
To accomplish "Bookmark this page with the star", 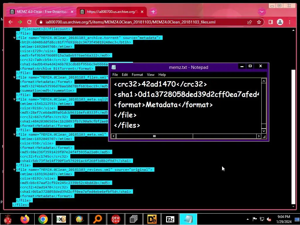I will [259, 22].
